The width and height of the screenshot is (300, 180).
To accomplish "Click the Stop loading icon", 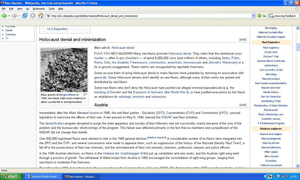I will coord(33,15).
